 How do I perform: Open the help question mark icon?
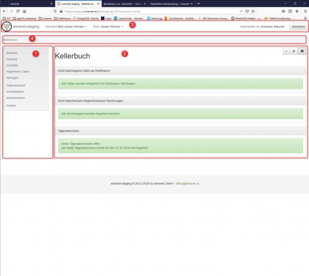[302, 51]
